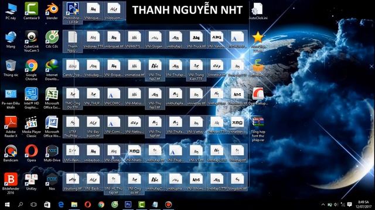This screenshot has height=210, width=375.
Task: Select the vniviettay.ttf font file
Action: coord(196,96)
